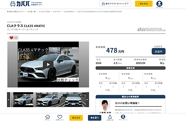Click the appraiser's portrait photo
The image size is (186, 121).
pos(105,105)
